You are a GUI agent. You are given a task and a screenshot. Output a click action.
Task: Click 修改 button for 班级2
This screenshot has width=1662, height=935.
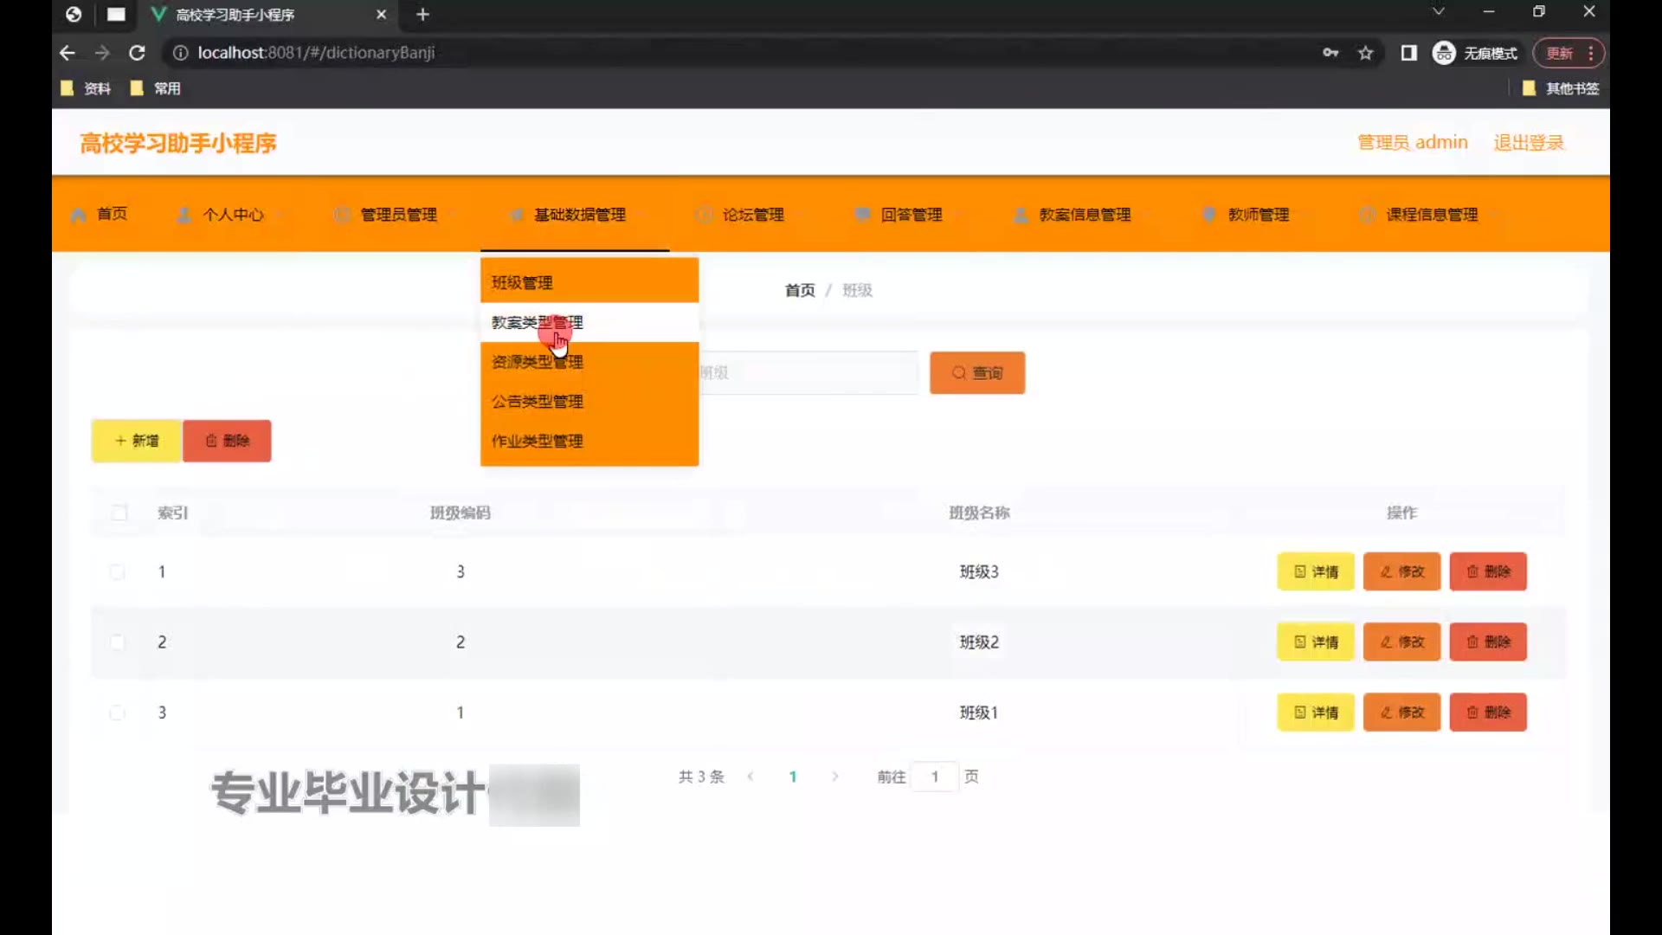click(1401, 642)
